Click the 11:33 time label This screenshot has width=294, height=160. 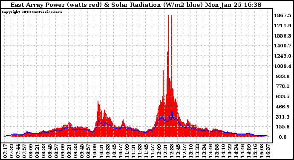[139, 151]
